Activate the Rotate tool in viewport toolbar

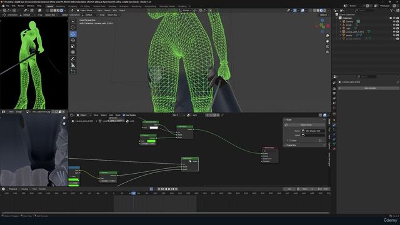pyautogui.click(x=73, y=40)
